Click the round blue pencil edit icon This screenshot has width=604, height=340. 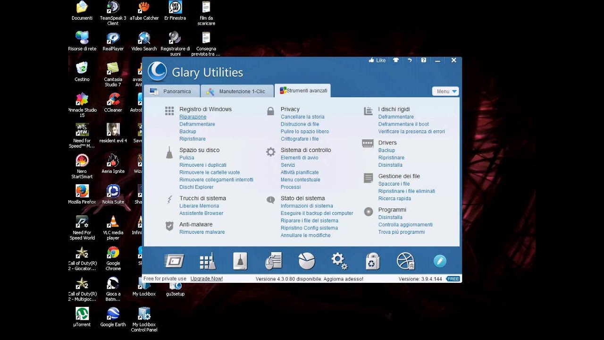click(439, 261)
